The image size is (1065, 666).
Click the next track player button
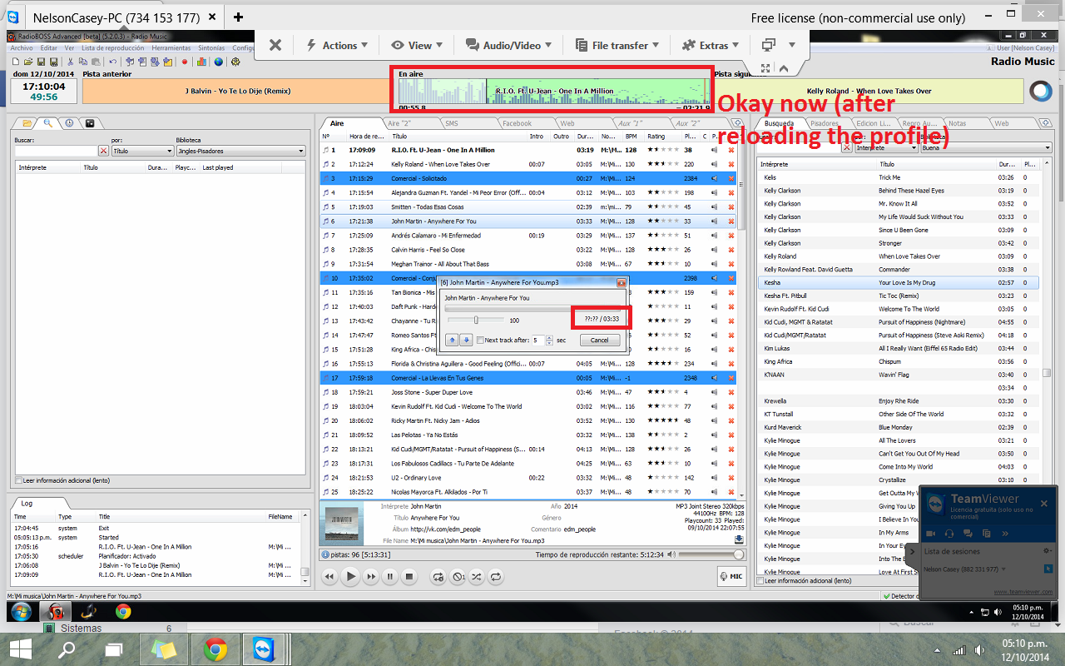pyautogui.click(x=371, y=576)
